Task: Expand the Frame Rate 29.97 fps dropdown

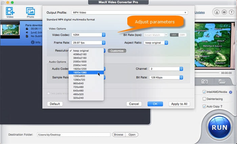Action: coord(88,43)
